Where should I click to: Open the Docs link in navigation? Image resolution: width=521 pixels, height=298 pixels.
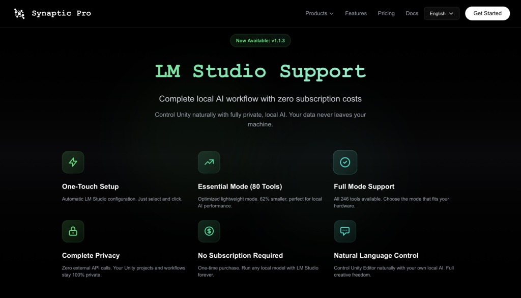[412, 13]
